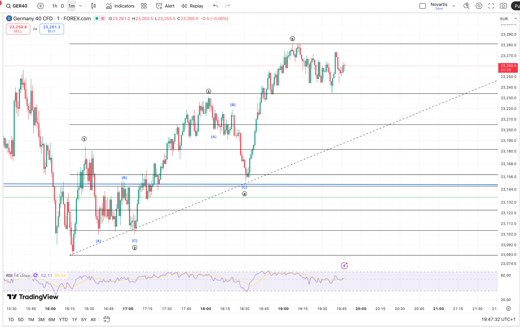Screen dimensions: 520x327
Task: Toggle the RSI indicator refresh icon
Action: point(35,275)
